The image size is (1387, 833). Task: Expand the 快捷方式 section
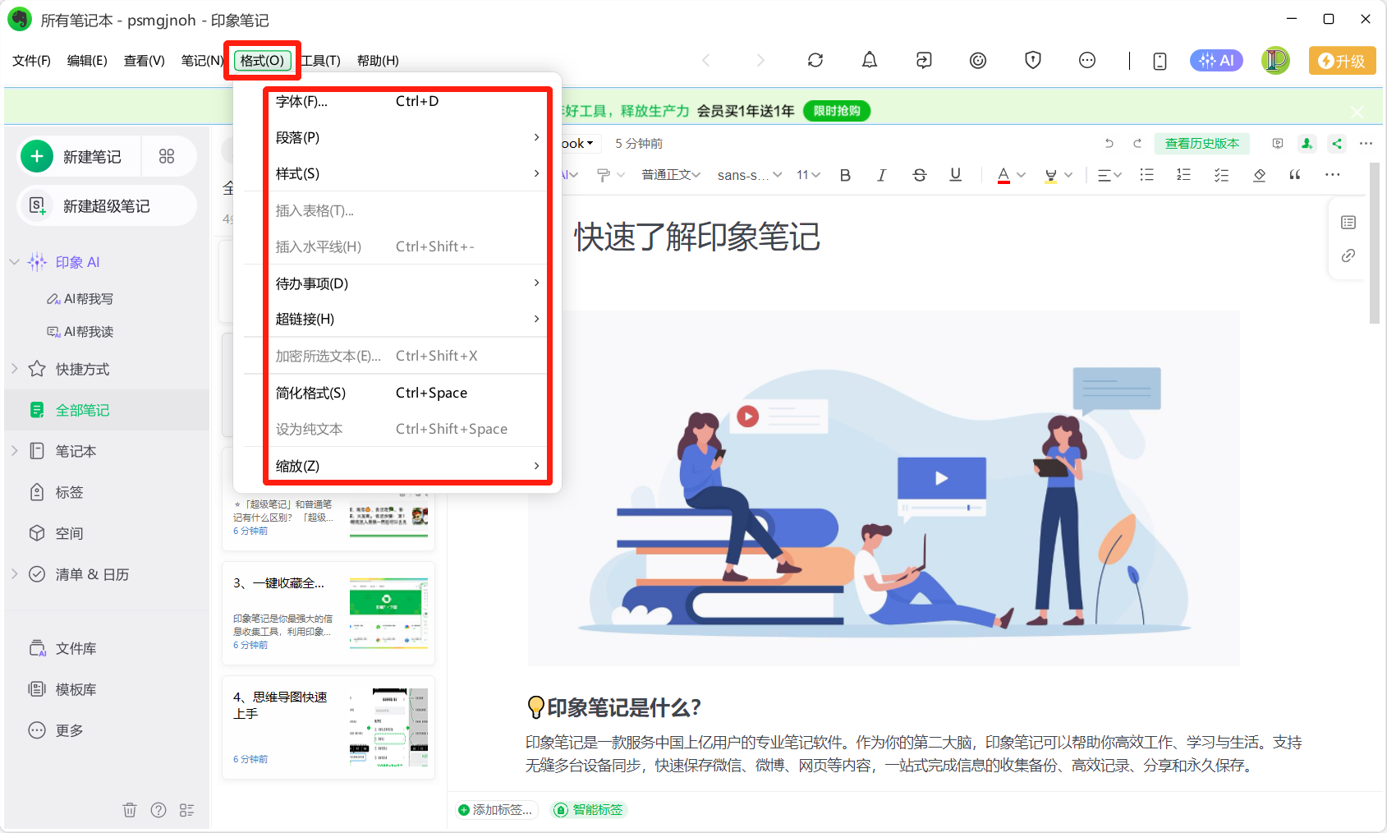pos(14,369)
